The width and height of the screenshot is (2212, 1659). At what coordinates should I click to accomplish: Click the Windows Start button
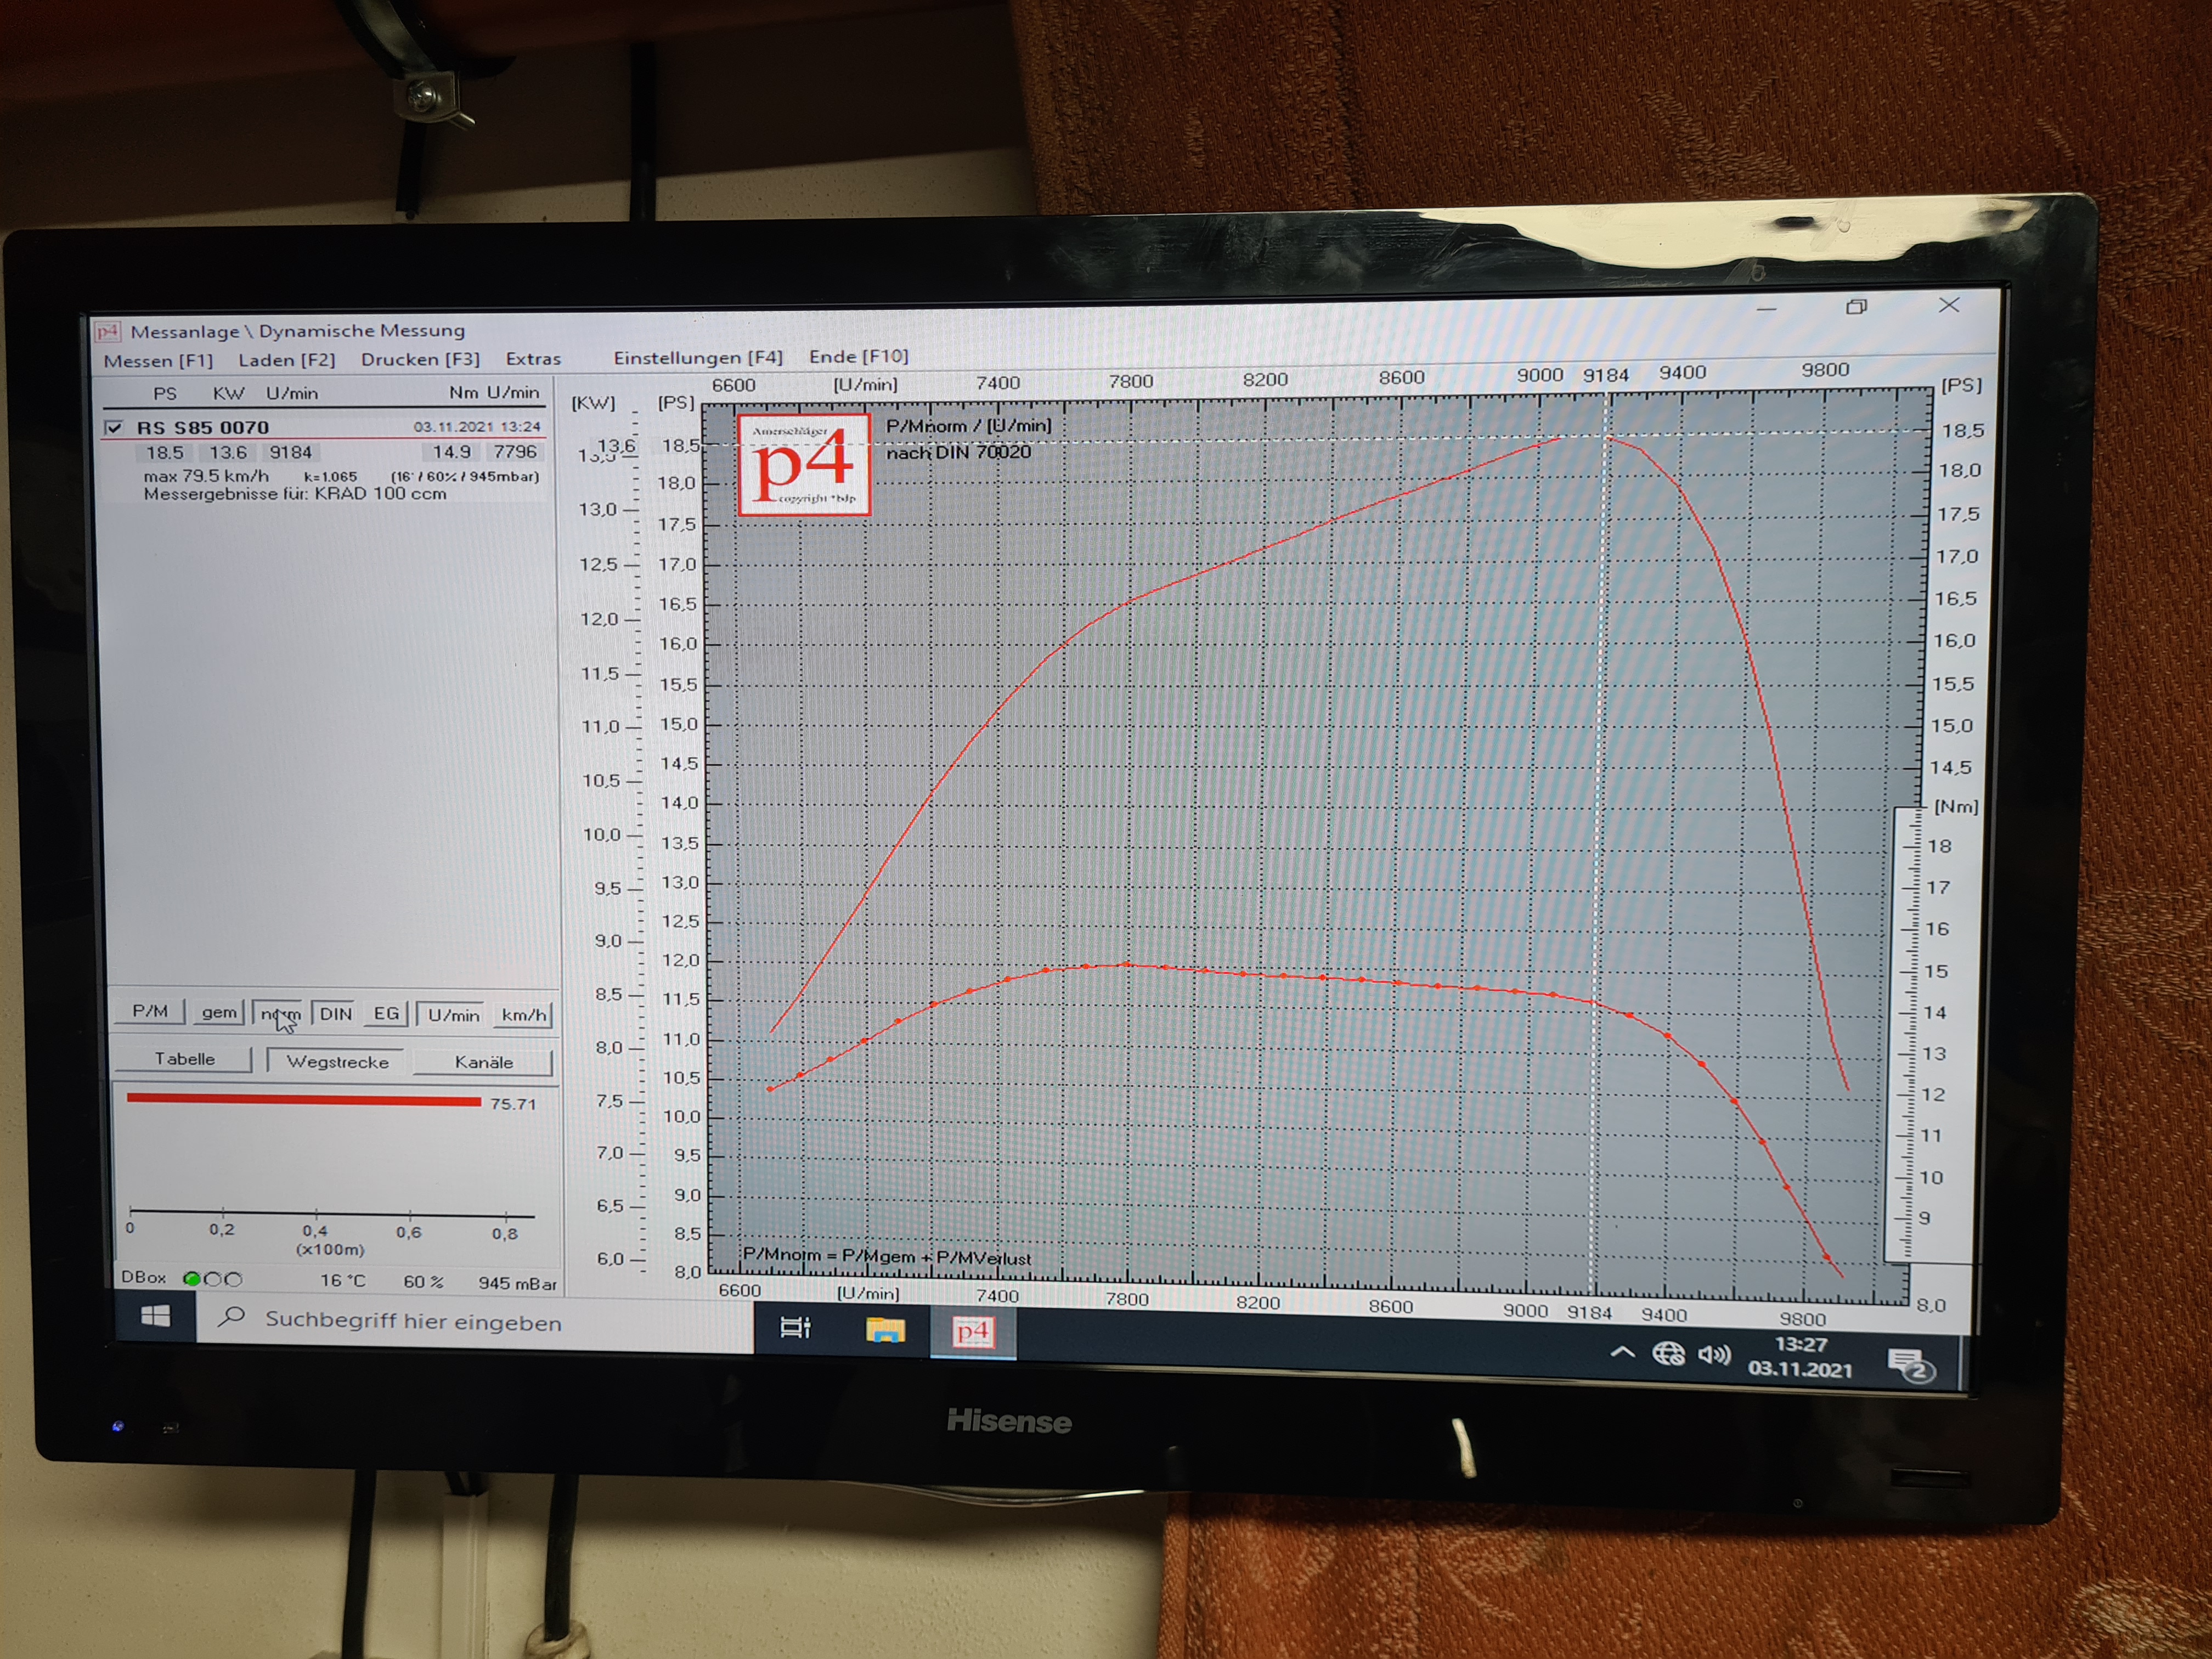click(156, 1317)
